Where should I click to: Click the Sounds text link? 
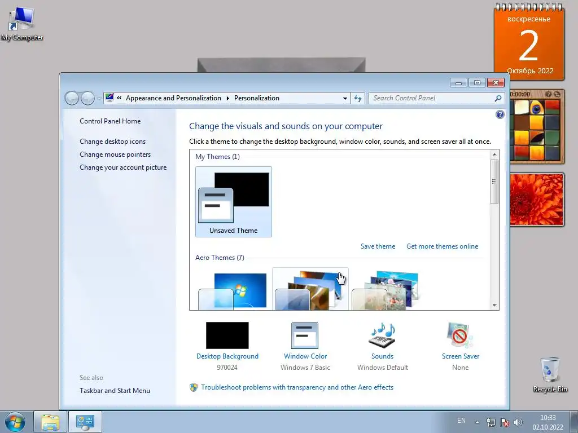pyautogui.click(x=382, y=356)
